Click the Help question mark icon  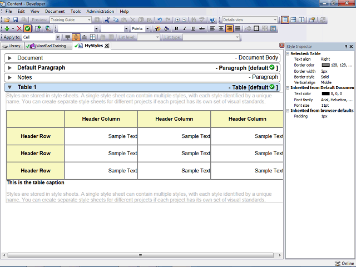coord(212,20)
